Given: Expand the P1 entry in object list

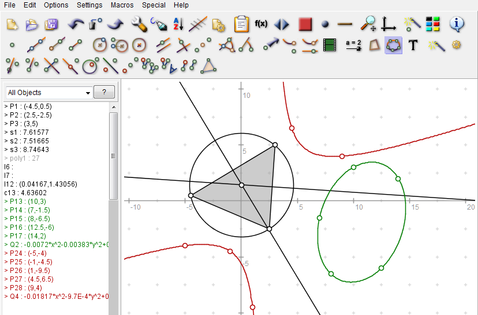Looking at the screenshot, I should (x=6, y=107).
